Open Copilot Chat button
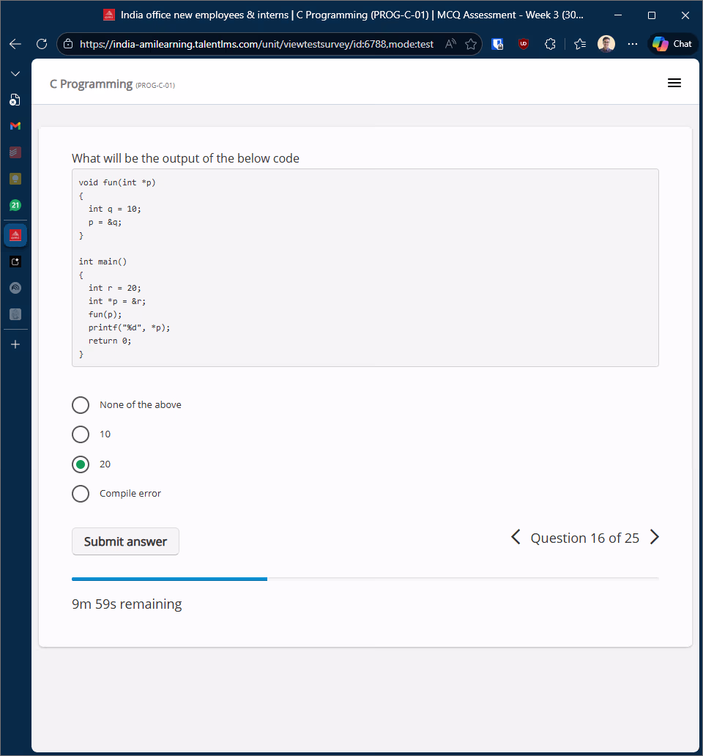The width and height of the screenshot is (703, 756). tap(672, 44)
